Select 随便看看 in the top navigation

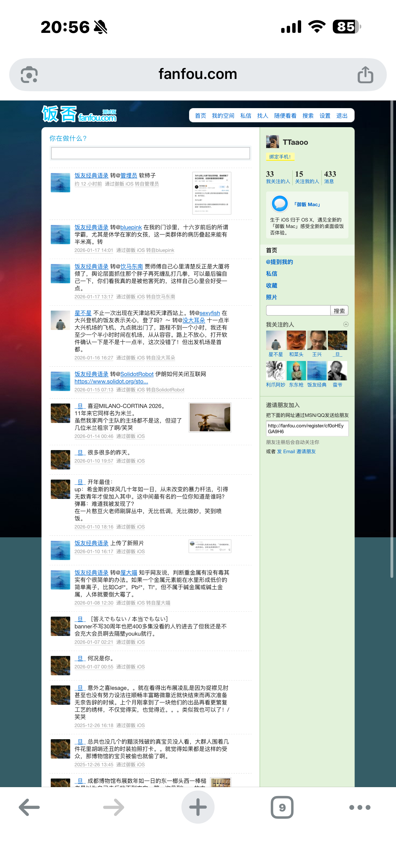[x=285, y=116]
